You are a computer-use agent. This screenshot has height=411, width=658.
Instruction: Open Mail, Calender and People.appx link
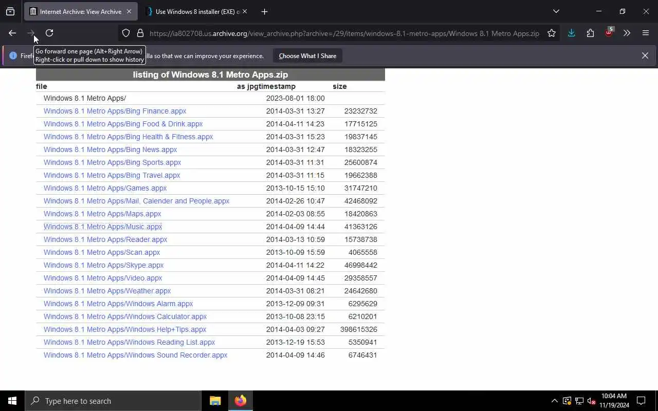pos(136,201)
